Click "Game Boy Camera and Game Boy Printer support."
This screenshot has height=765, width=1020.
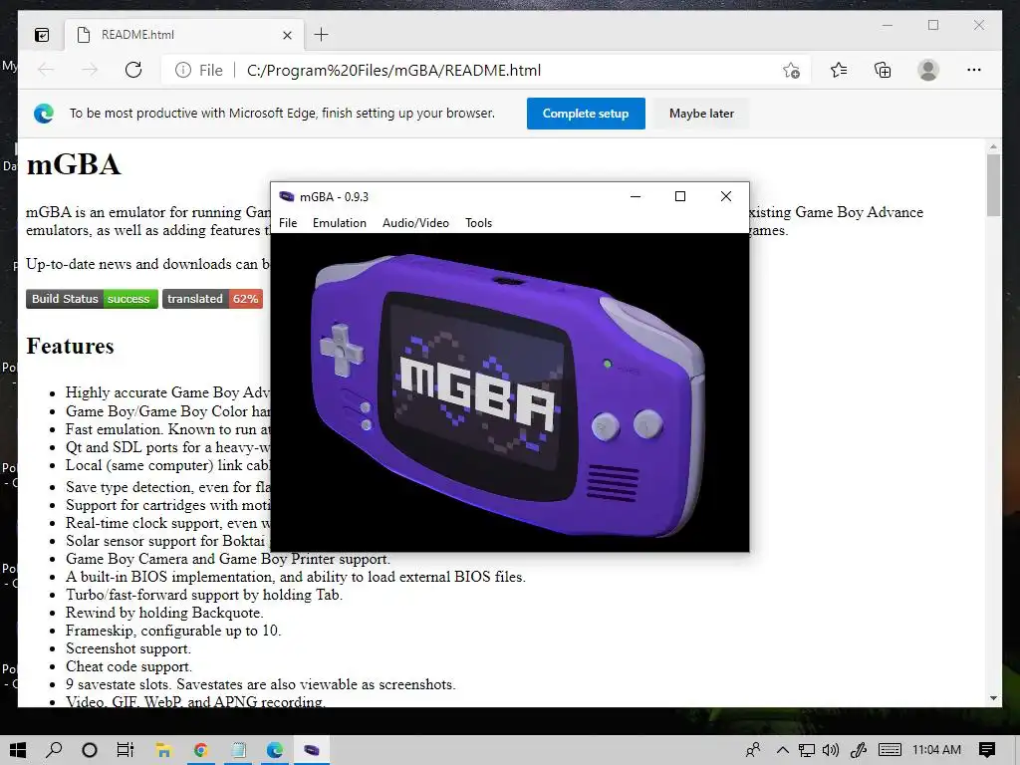(228, 559)
